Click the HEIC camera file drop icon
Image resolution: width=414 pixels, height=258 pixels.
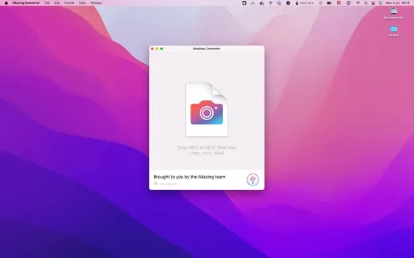click(x=207, y=110)
